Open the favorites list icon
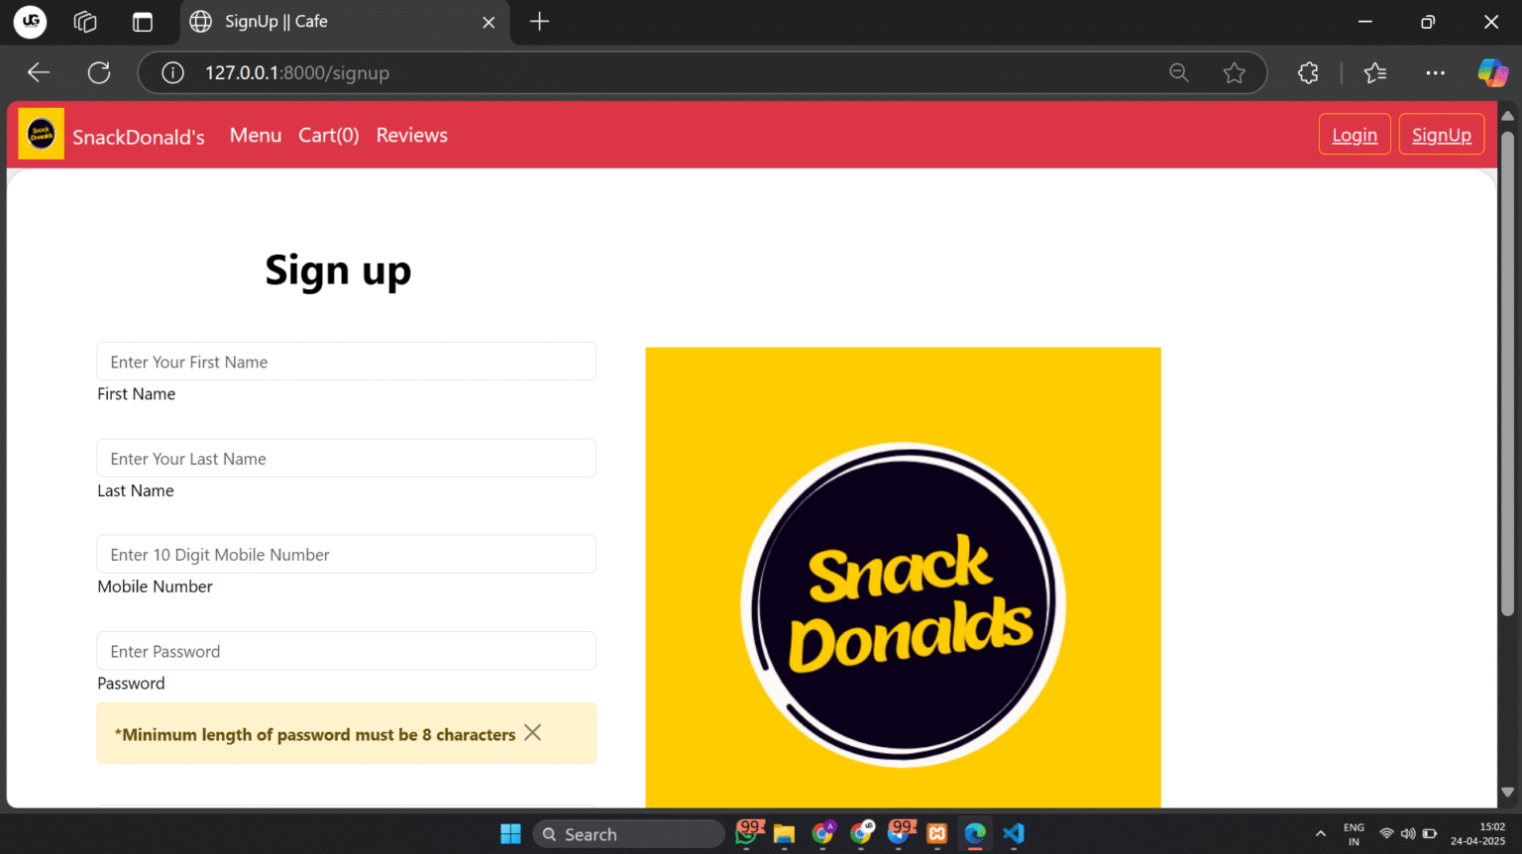1522x854 pixels. (1374, 72)
